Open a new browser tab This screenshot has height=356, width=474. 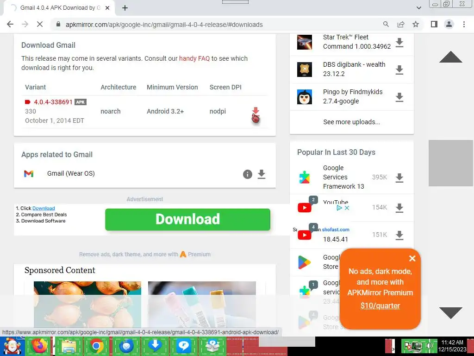click(x=125, y=8)
